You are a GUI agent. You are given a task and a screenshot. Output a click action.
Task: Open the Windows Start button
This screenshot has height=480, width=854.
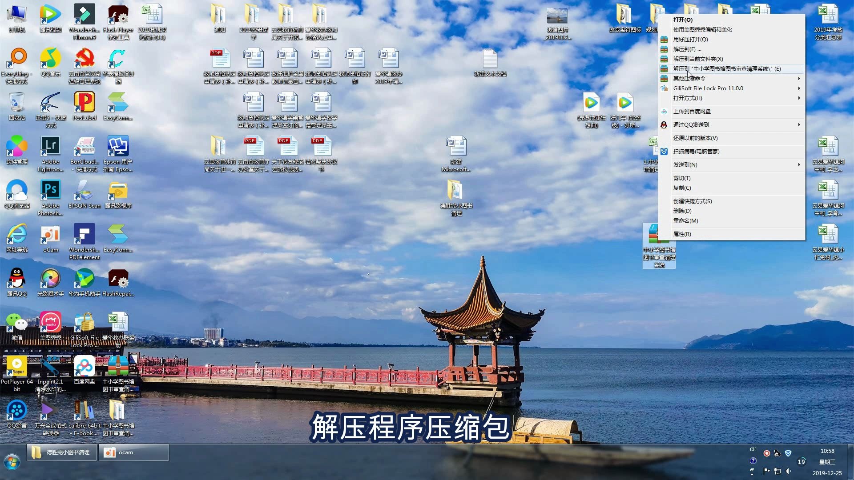point(12,462)
